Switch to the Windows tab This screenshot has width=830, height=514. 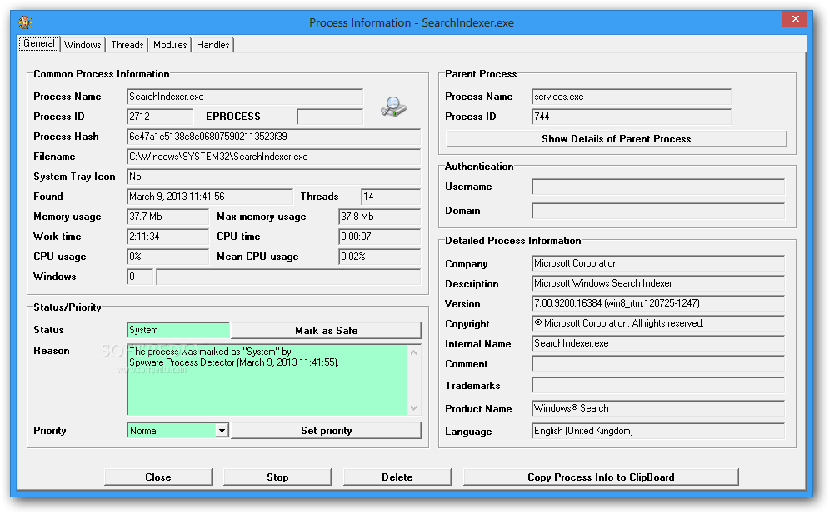82,45
